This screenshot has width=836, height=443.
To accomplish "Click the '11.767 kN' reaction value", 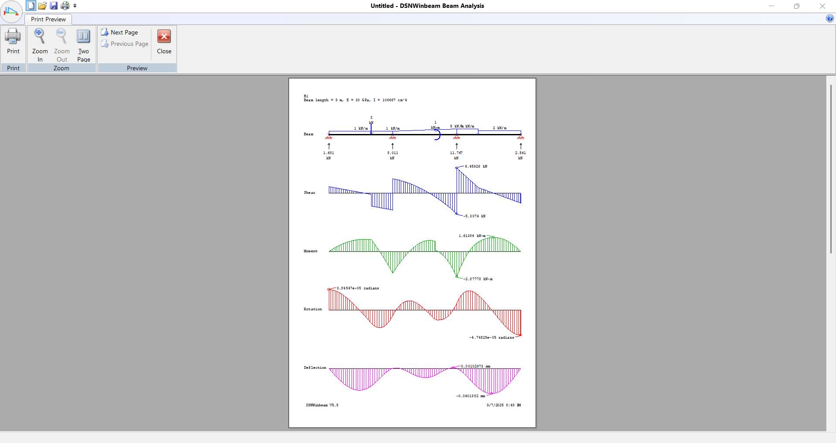I will click(456, 155).
